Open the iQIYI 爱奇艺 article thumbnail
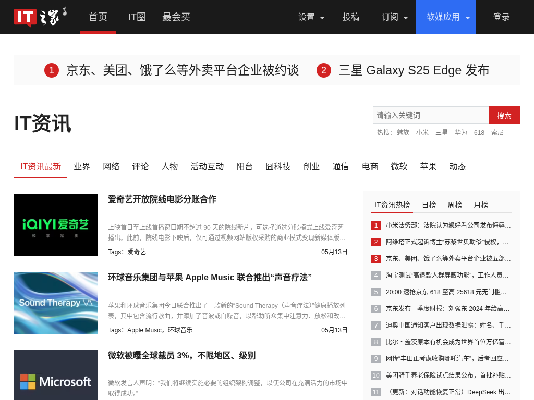 [56, 225]
